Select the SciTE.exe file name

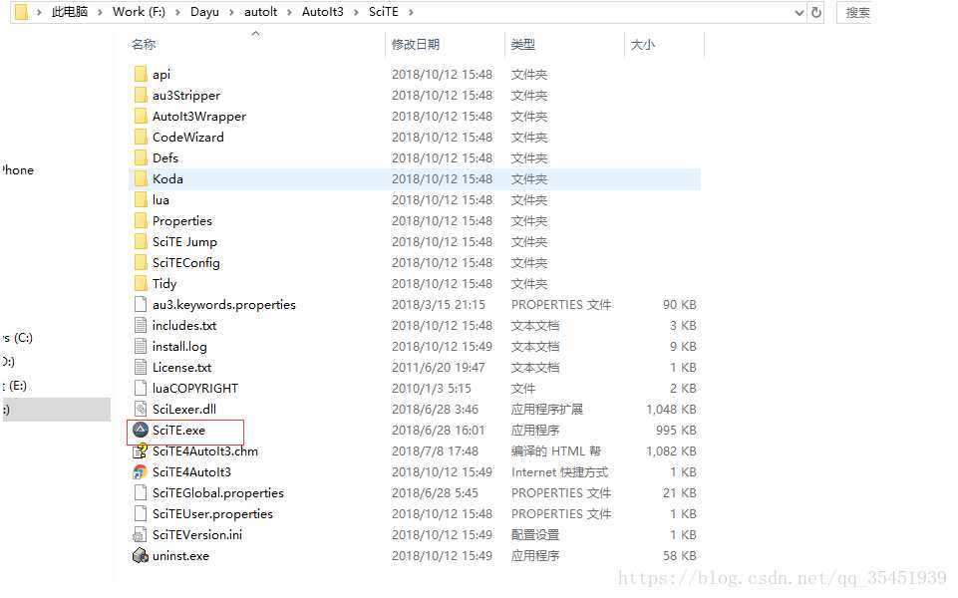[179, 430]
